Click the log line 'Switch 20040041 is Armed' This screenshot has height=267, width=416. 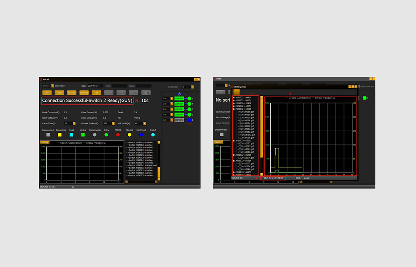139,163
